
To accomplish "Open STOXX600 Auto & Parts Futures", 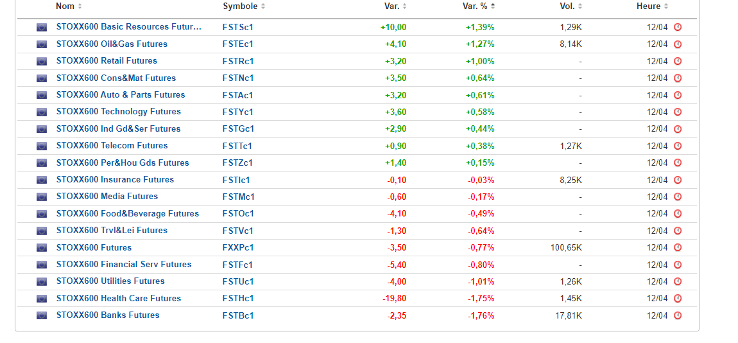I will [x=120, y=95].
